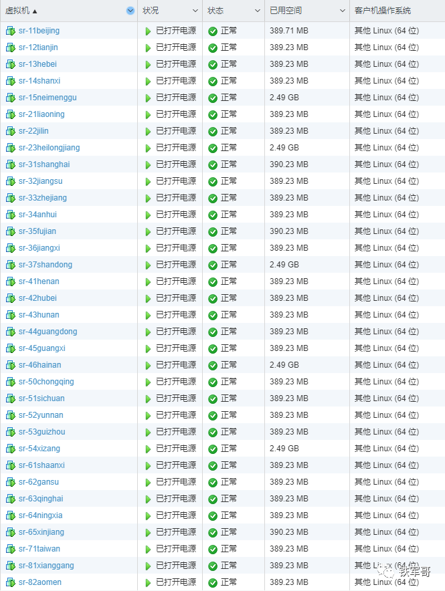Click the green power icon in sr-23heilongjiang row

click(148, 148)
